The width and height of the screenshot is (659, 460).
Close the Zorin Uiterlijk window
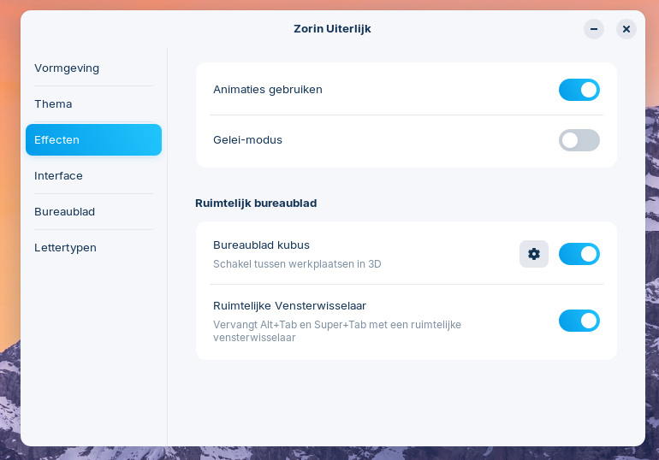[x=626, y=29]
